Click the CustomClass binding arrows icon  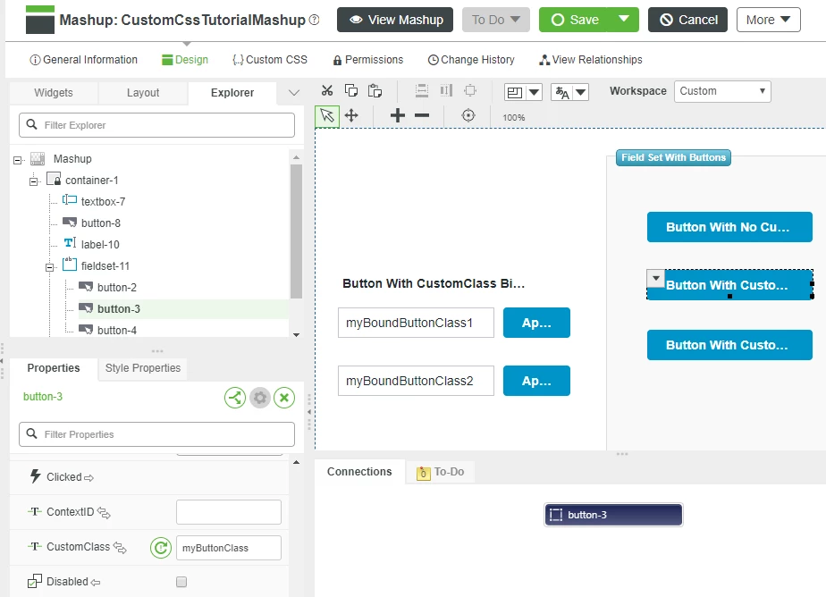coord(120,548)
